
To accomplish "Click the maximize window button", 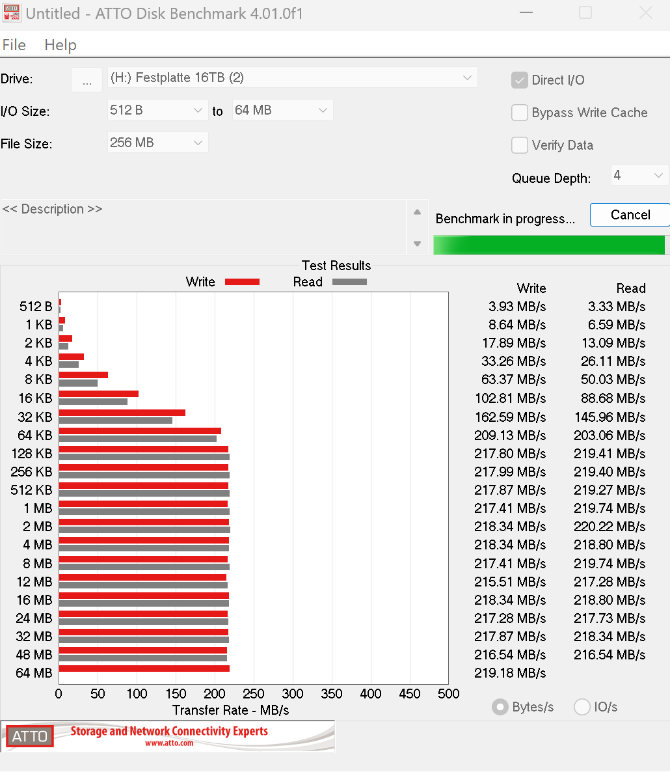I will click(x=585, y=13).
